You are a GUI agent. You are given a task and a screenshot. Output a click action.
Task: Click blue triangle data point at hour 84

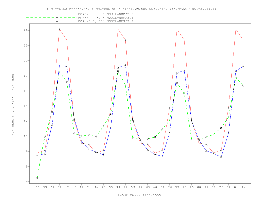(x=243, y=66)
